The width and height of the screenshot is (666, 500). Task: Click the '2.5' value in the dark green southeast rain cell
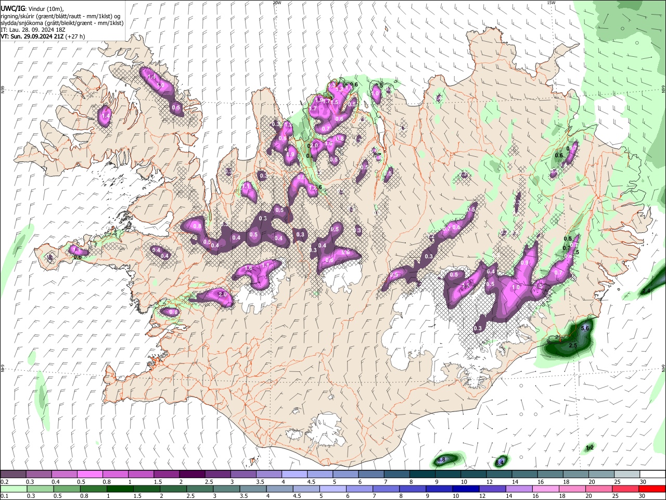(573, 345)
